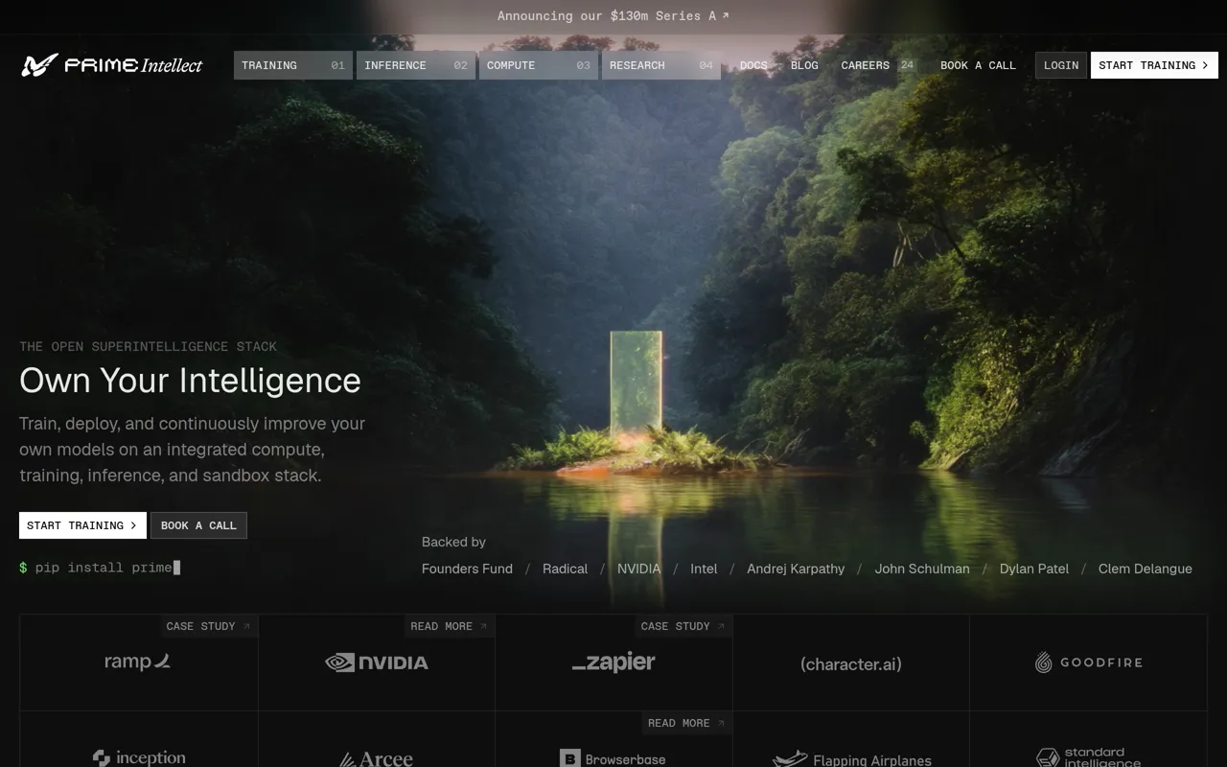Screen dimensions: 1227x767
Task: Click the ramp logo
Action: point(138,662)
